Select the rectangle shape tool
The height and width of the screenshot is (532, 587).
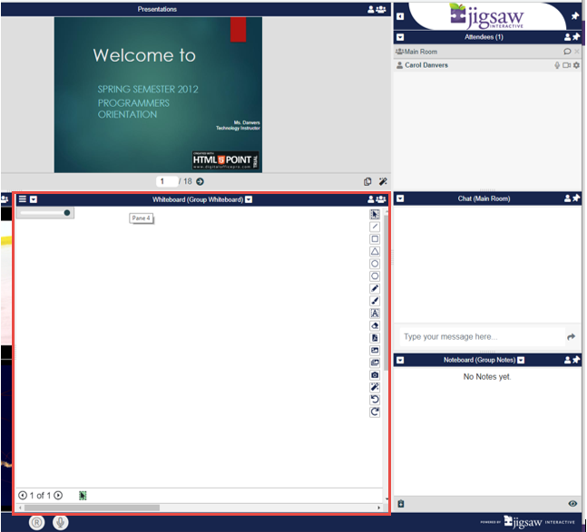tap(375, 239)
